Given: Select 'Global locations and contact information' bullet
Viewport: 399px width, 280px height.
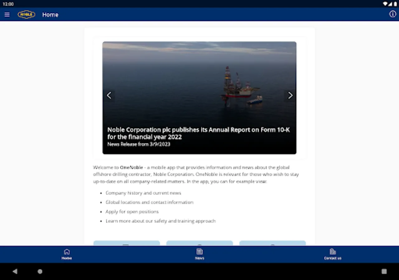Looking at the screenshot, I should 149,202.
